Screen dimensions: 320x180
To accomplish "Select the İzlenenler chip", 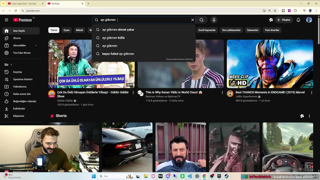I will click(x=252, y=30).
